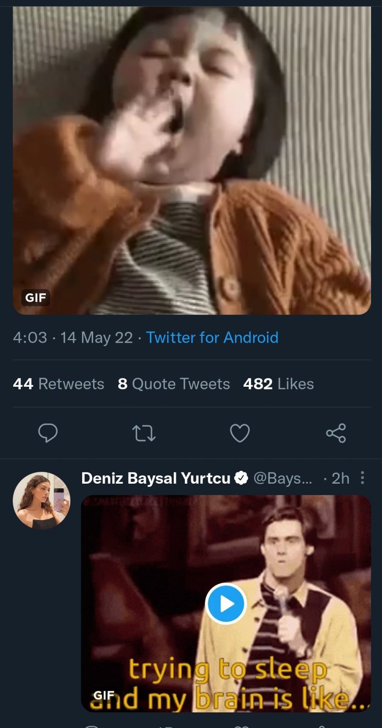
Task: Play the Jim Carrey-style stand-up GIF
Action: (226, 604)
